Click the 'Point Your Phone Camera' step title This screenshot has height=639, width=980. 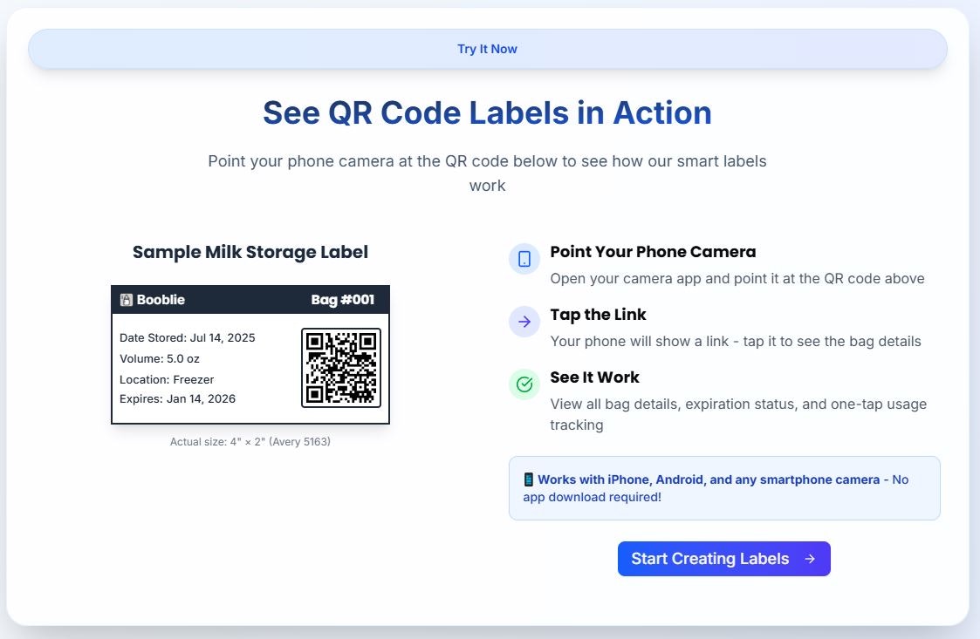pos(653,252)
